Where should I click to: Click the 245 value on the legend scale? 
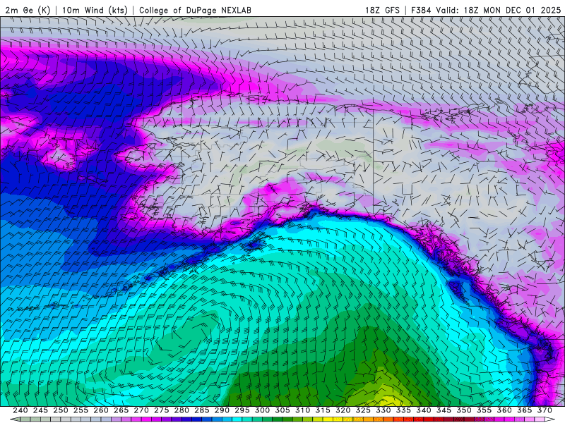point(40,410)
